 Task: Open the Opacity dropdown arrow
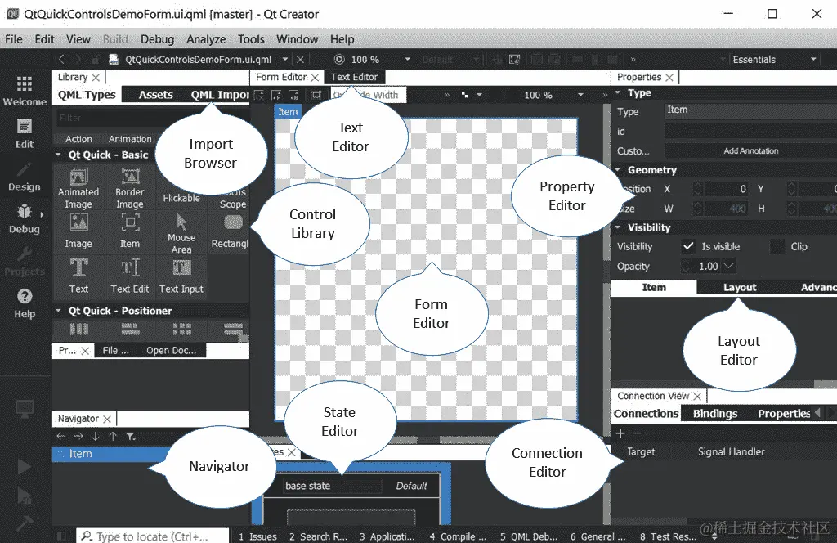[728, 266]
